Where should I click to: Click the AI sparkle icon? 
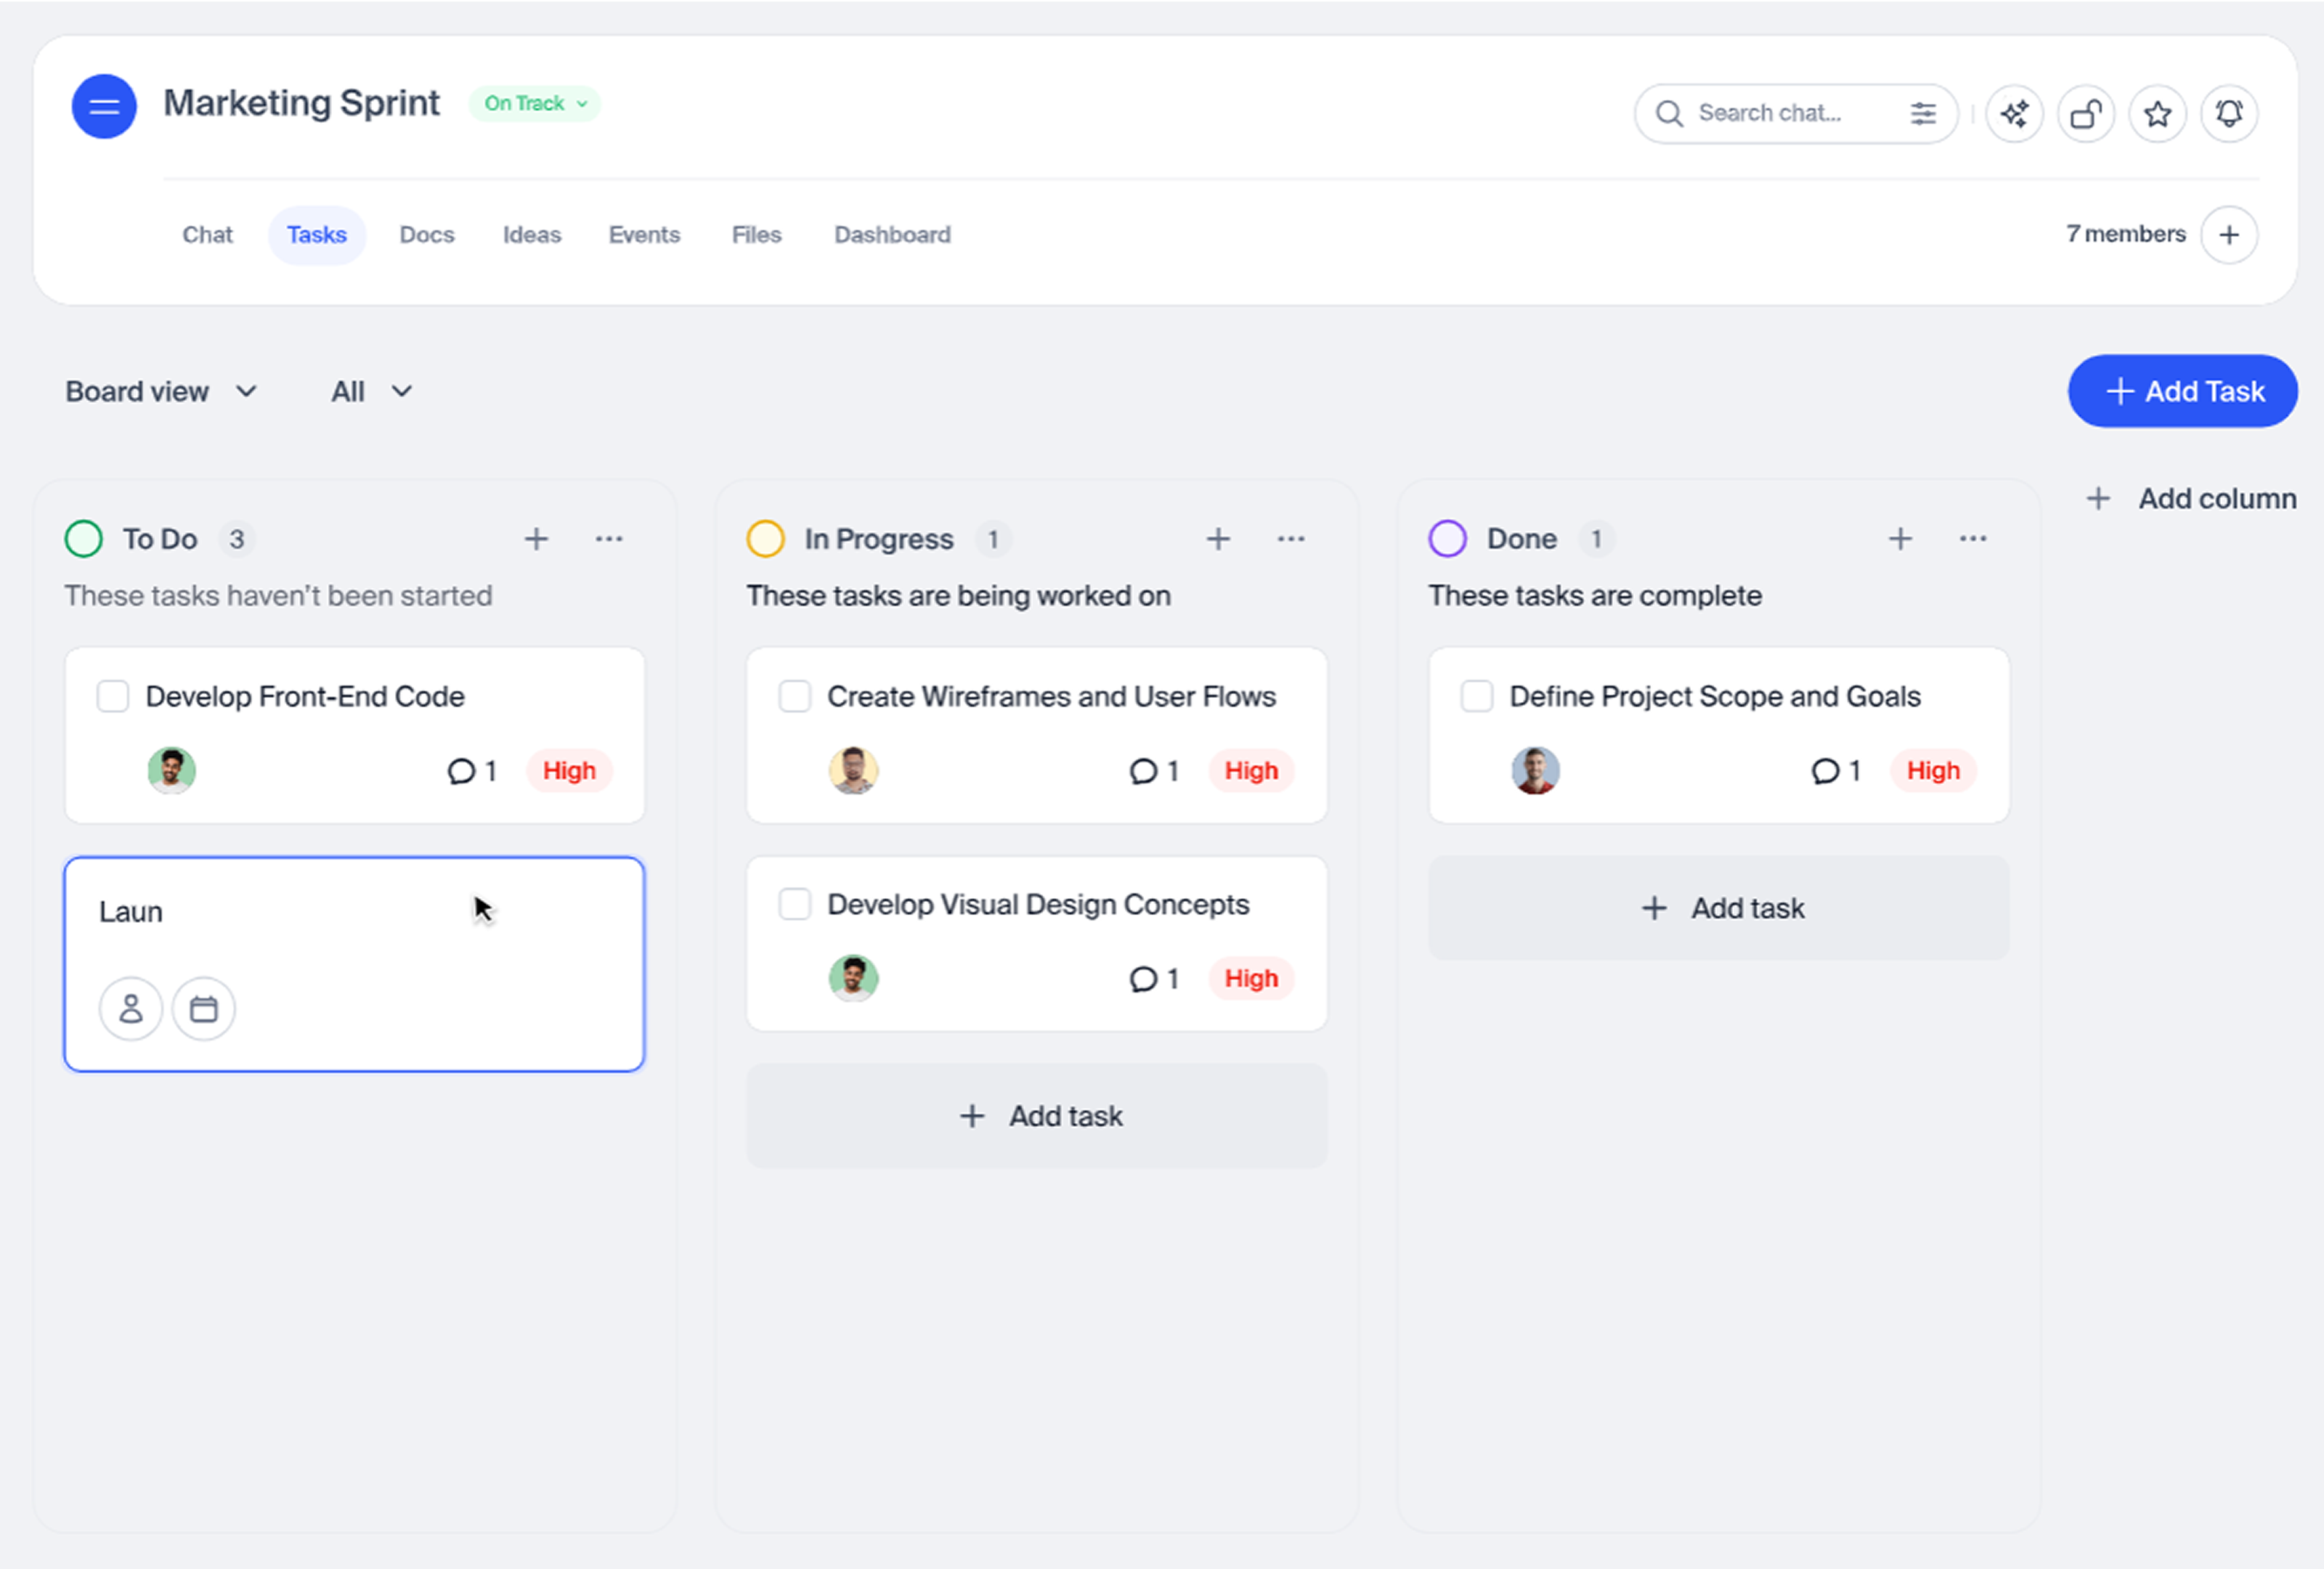click(2014, 114)
